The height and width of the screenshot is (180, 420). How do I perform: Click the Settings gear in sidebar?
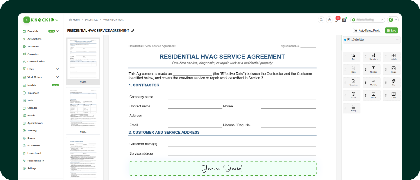pos(24,168)
